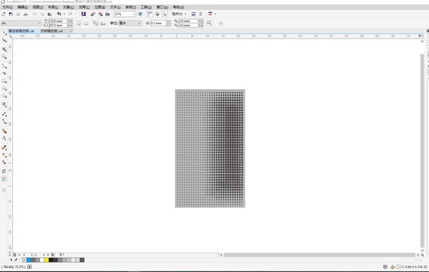Image resolution: width=429 pixels, height=272 pixels.
Task: Open the first menu in menu bar
Action: tap(8, 7)
